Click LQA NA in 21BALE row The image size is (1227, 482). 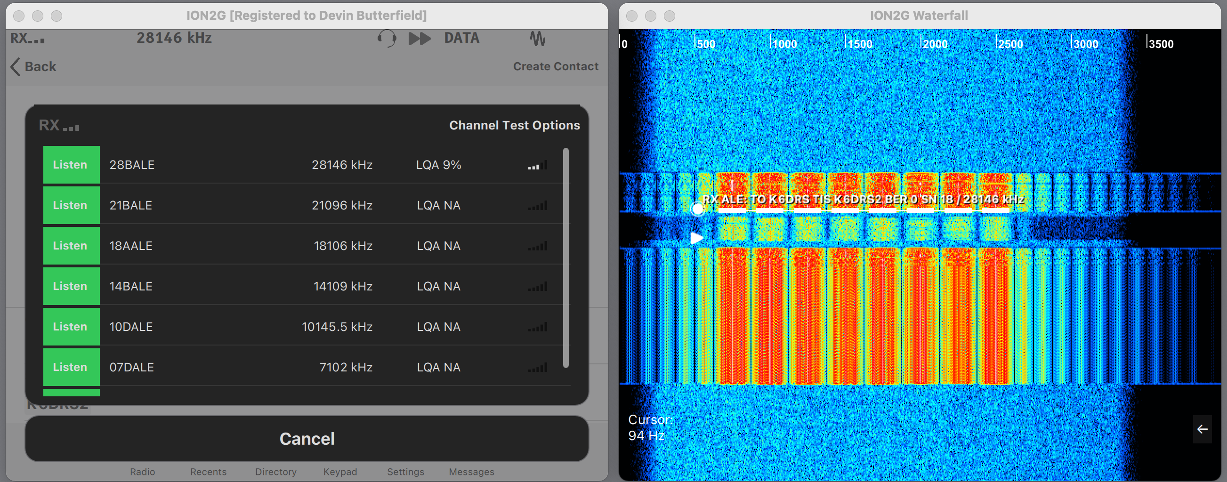[x=439, y=205]
